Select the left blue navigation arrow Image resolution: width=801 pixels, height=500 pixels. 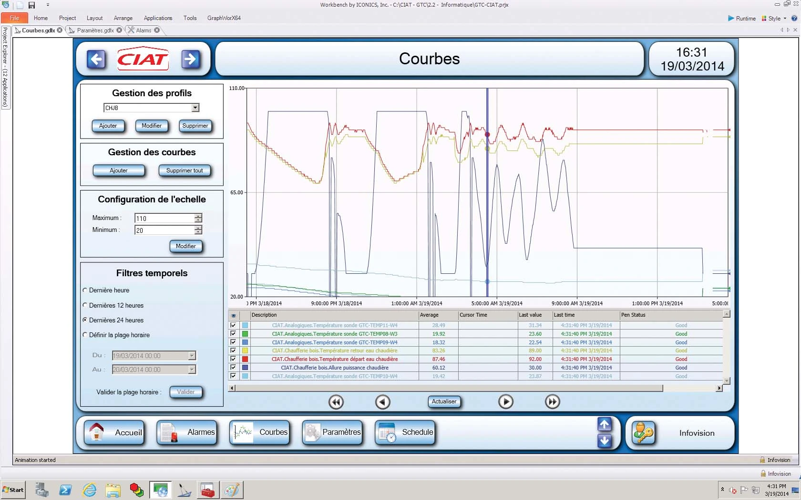coord(96,59)
